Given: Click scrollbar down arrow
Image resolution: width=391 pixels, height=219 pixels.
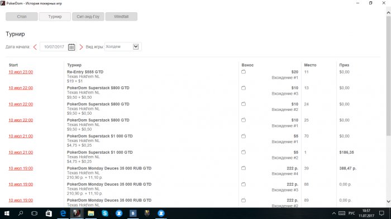Looking at the screenshot, I should point(389,201).
